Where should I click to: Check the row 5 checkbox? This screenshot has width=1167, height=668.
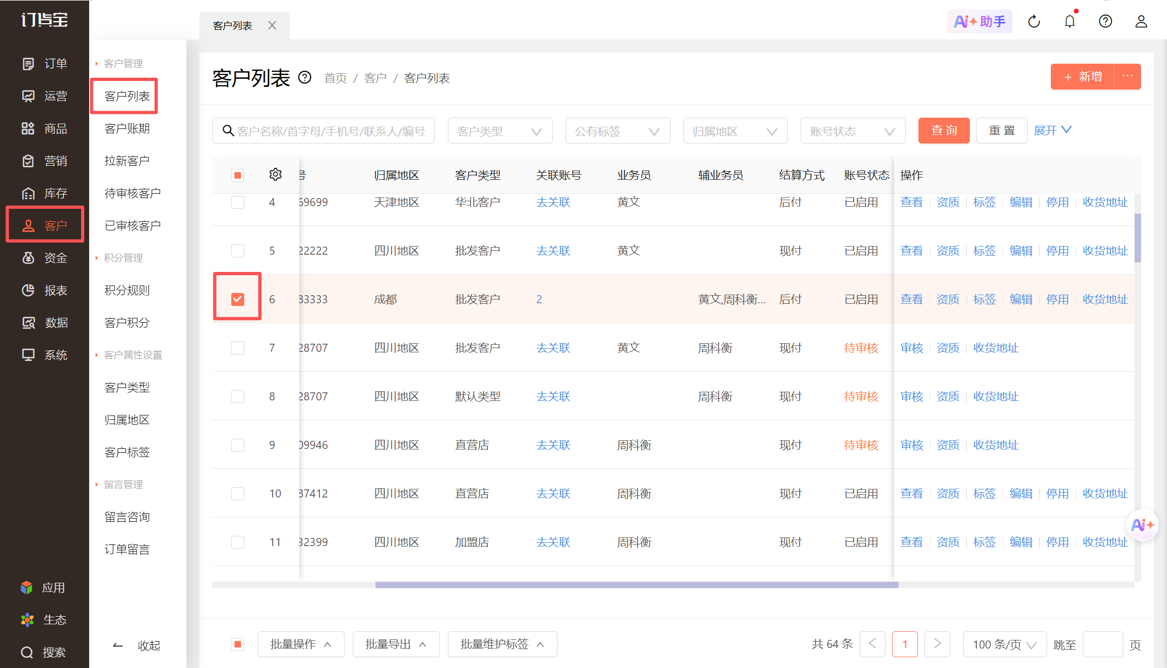click(x=238, y=251)
